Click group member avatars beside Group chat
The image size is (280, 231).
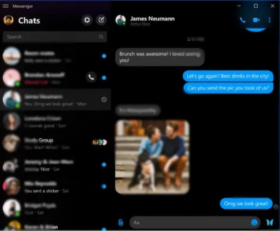[x=100, y=142]
